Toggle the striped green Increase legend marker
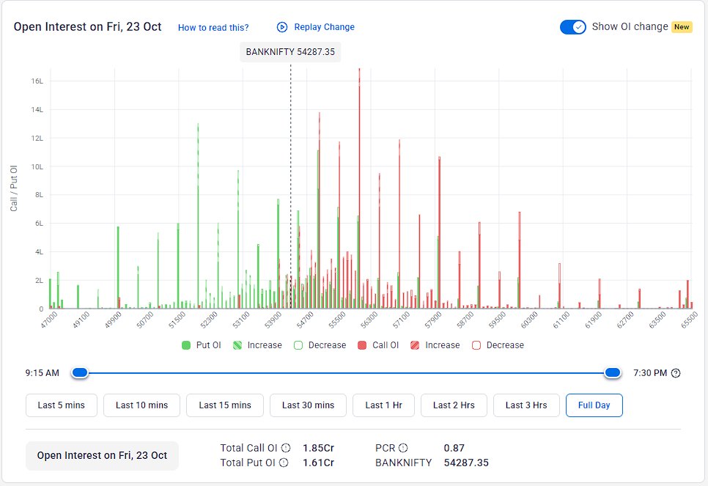This screenshot has width=708, height=486. tap(237, 345)
